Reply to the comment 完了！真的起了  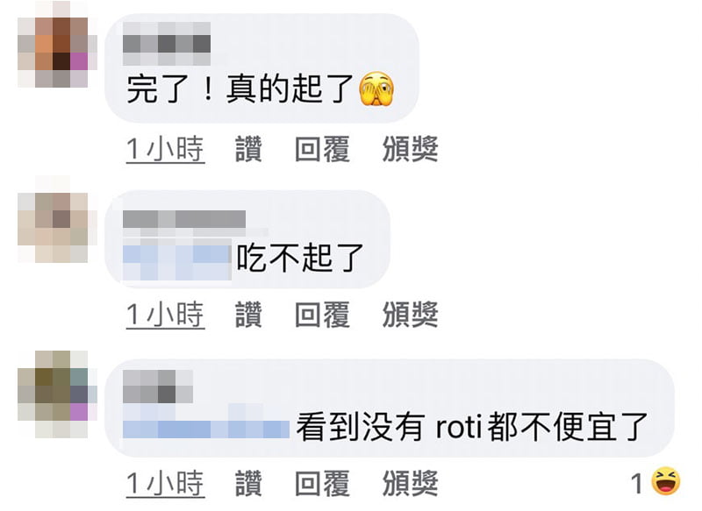[x=322, y=149]
